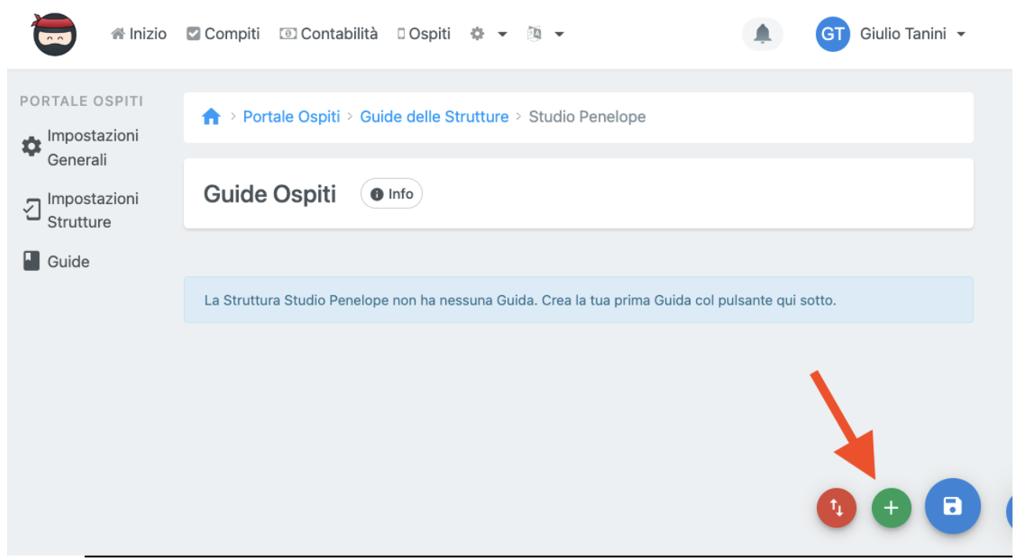
Task: Open the Contabilità menu item
Action: (329, 34)
